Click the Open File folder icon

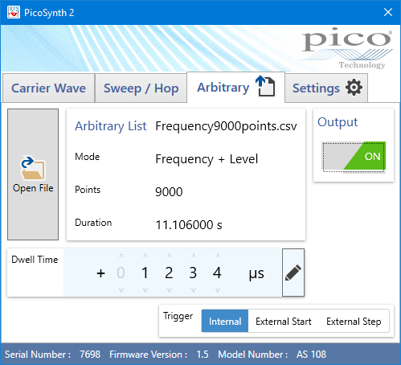pos(33,168)
